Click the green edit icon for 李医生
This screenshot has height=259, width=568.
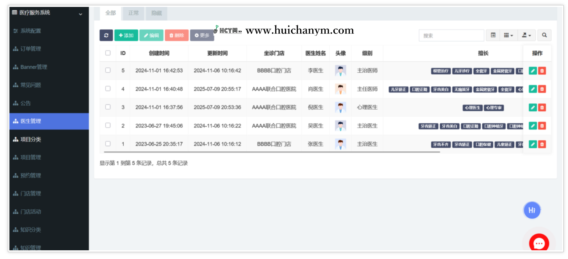tap(532, 71)
